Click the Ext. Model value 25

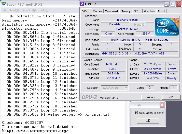140,49
